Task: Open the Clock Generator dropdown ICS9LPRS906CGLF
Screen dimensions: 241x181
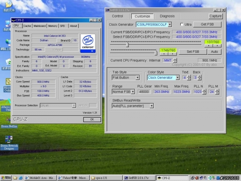Action: [170, 25]
